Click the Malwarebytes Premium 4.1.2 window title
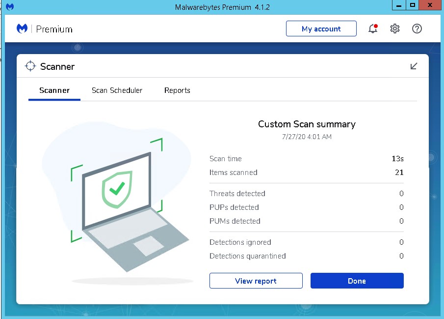 [222, 7]
